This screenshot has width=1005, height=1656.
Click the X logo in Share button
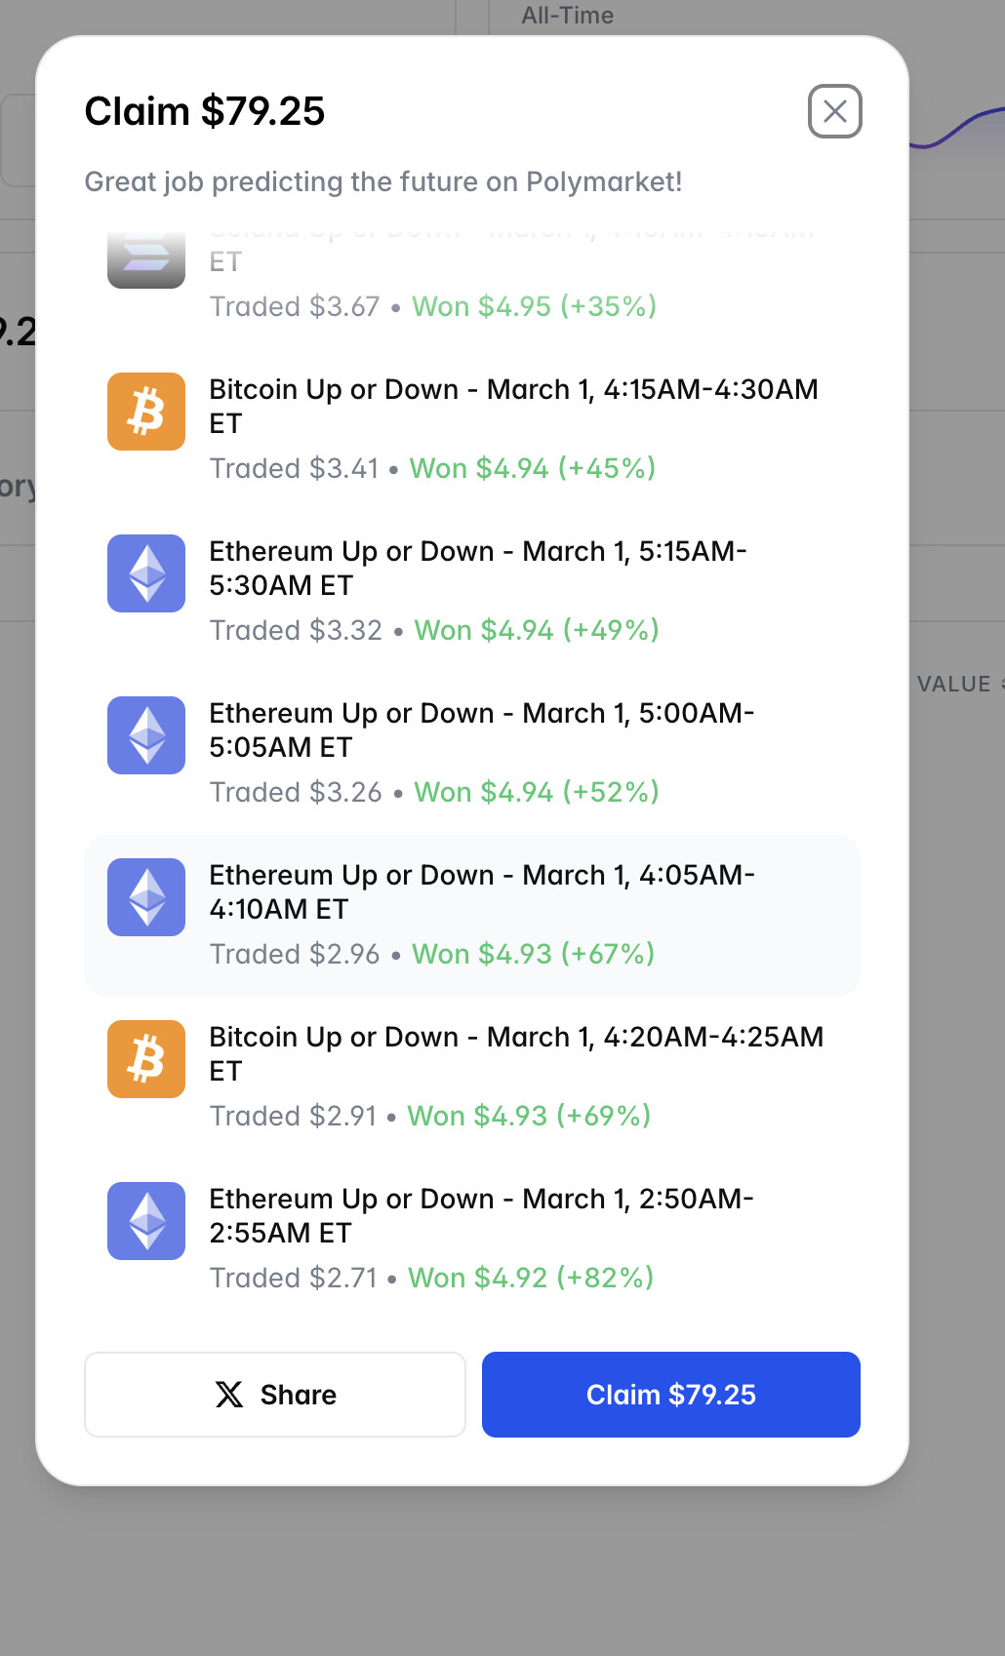coord(229,1395)
